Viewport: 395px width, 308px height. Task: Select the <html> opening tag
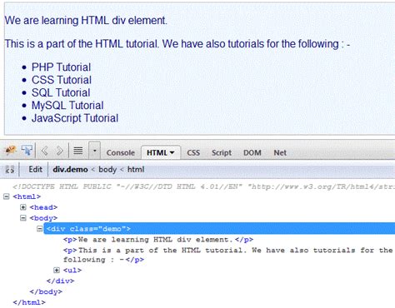[x=27, y=196]
